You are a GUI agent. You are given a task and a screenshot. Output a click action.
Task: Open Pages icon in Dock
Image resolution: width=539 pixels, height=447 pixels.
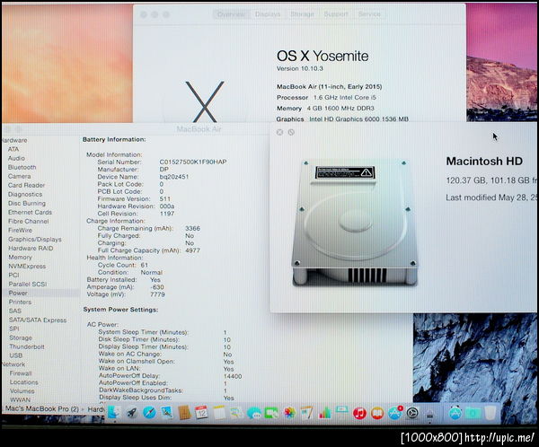tap(307, 412)
